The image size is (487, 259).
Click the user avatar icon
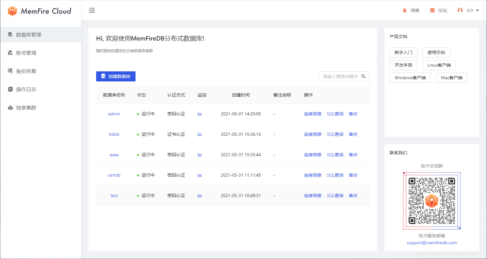[x=460, y=10]
